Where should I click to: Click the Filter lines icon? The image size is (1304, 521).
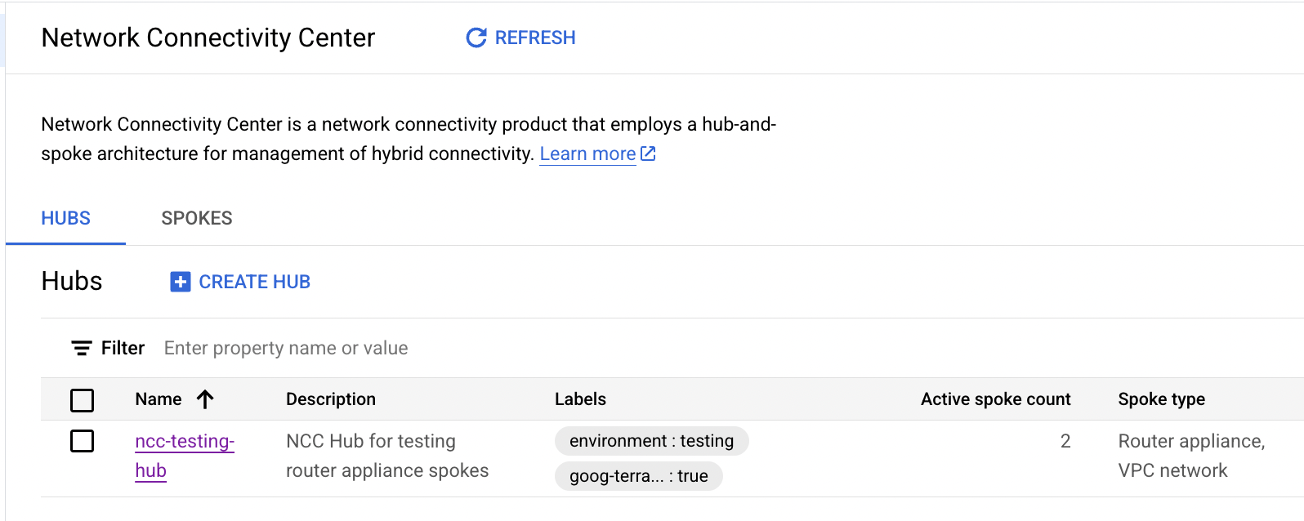tap(82, 349)
